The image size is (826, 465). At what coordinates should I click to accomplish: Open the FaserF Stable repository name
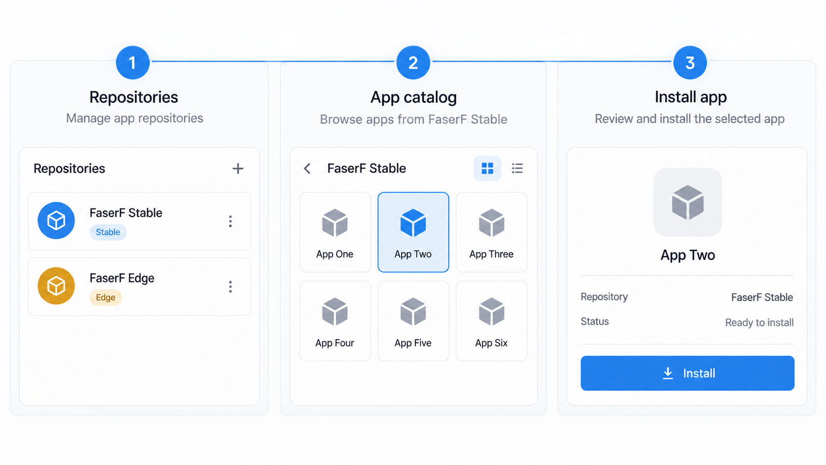pyautogui.click(x=126, y=213)
